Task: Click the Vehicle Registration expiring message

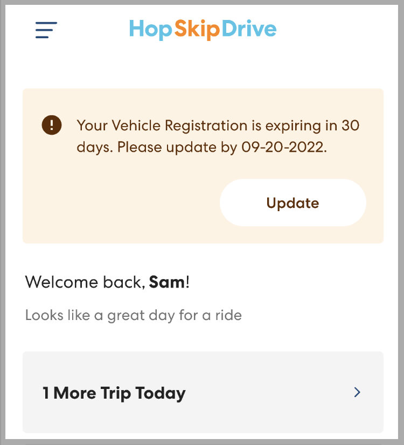Action: pyautogui.click(x=218, y=136)
